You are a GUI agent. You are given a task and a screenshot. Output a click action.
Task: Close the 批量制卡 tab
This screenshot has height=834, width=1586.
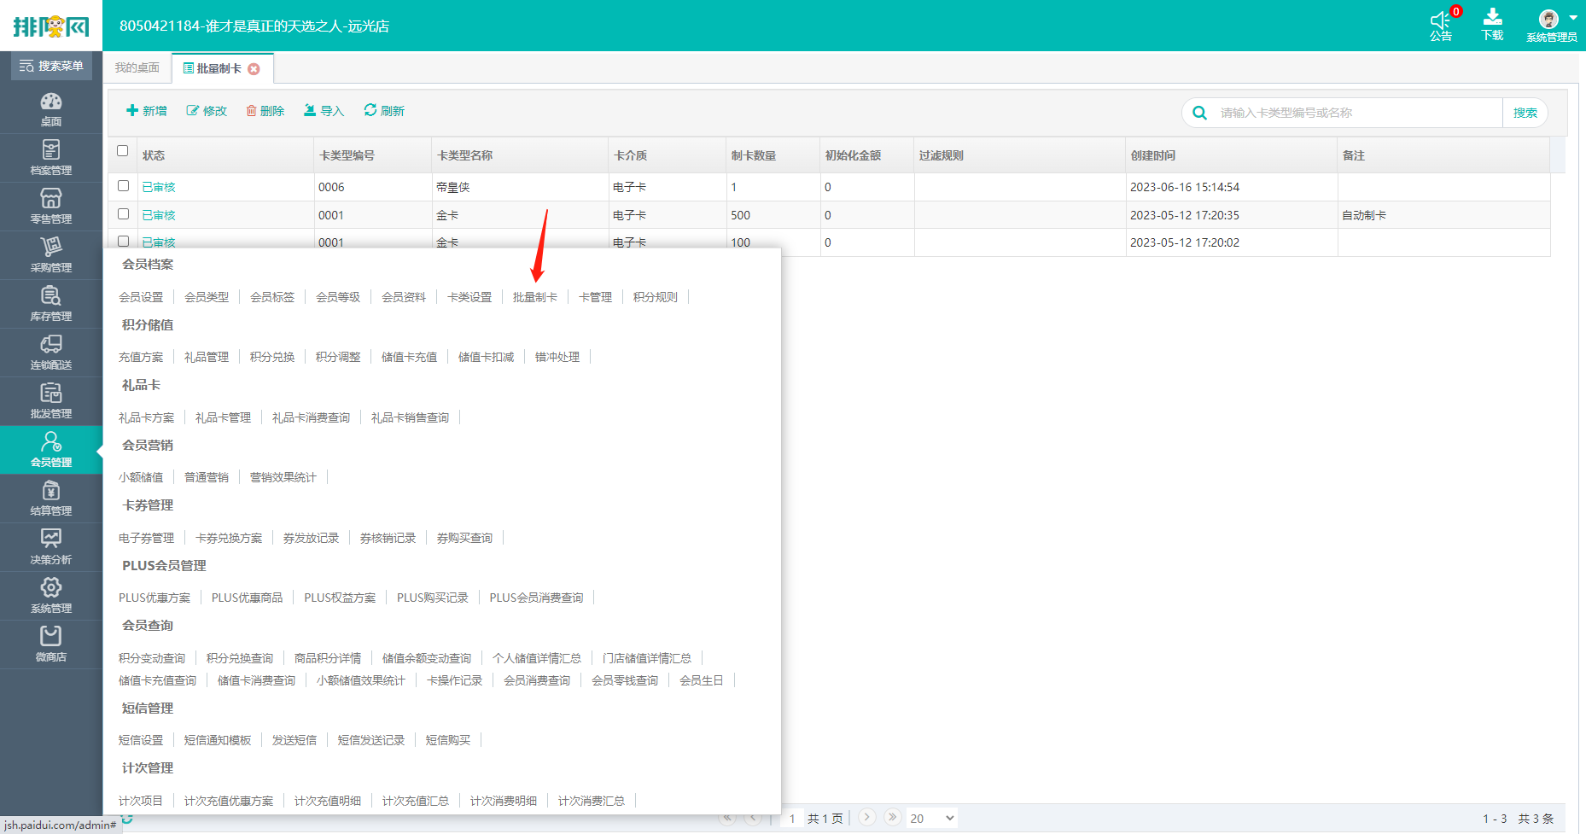pos(254,69)
